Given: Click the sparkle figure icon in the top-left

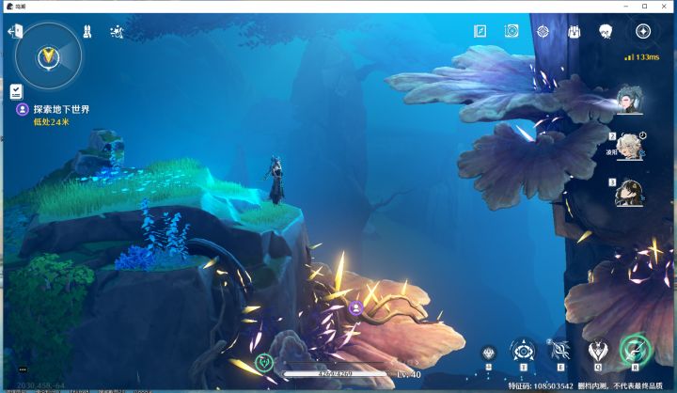Looking at the screenshot, I should click(117, 32).
